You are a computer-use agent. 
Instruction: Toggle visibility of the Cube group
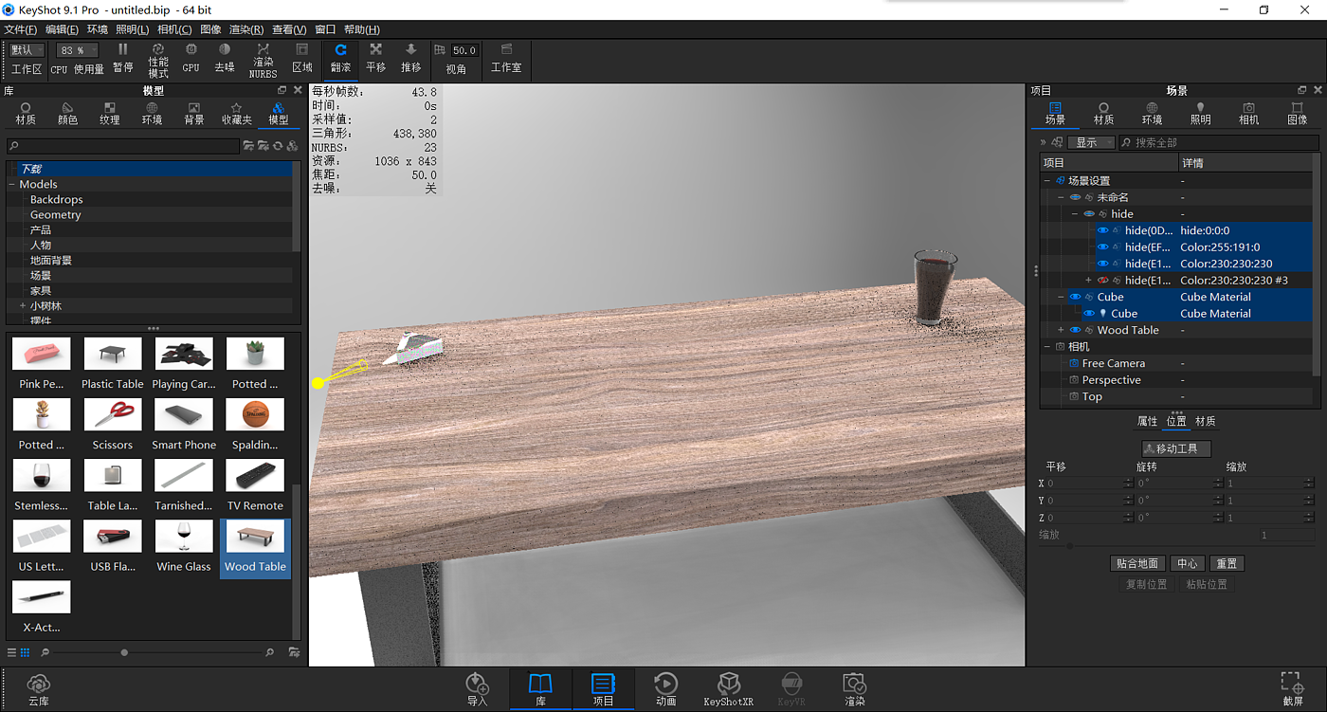point(1075,297)
